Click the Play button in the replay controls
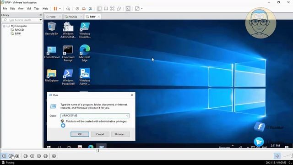This screenshot has height=165, width=293. click(4, 156)
